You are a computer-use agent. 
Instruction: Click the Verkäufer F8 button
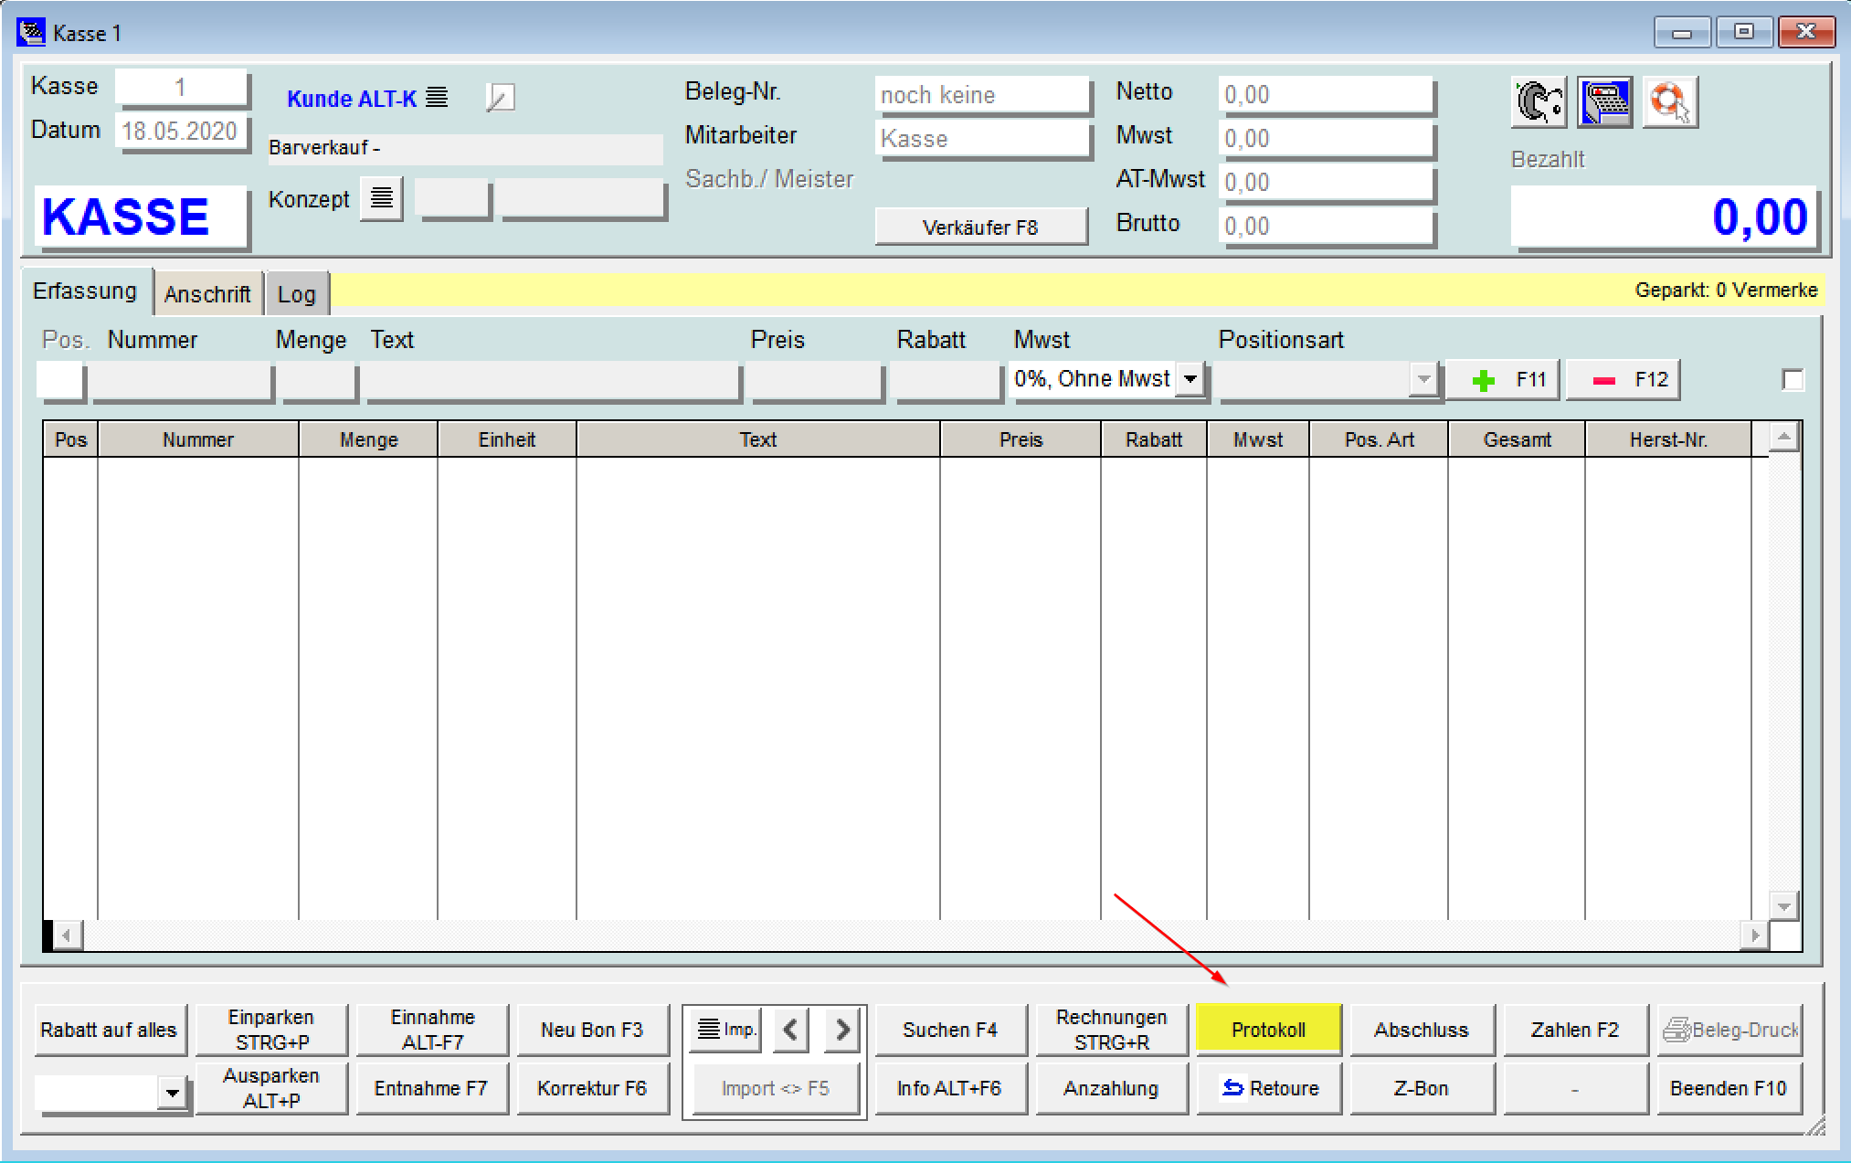tap(980, 227)
